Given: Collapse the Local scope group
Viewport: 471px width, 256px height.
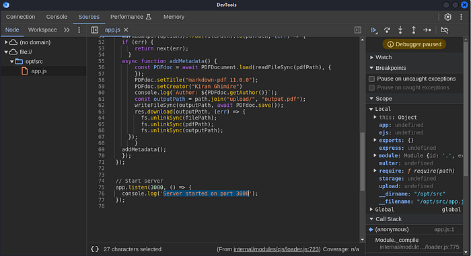Looking at the screenshot, I should pyautogui.click(x=371, y=109).
